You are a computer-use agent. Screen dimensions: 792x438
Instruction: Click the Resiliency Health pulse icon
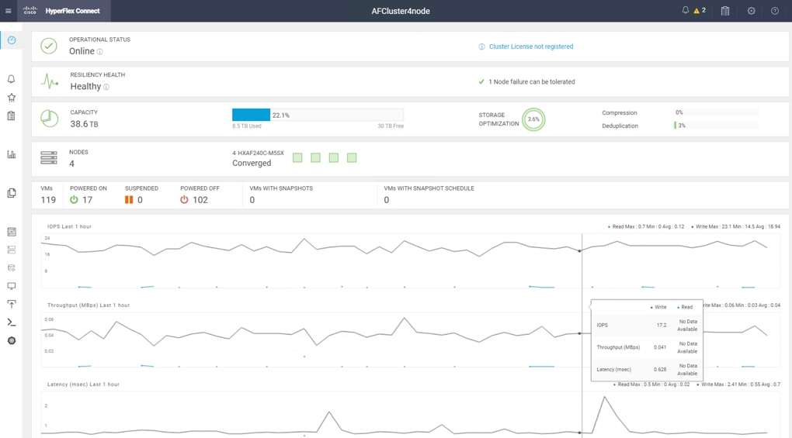click(x=50, y=81)
